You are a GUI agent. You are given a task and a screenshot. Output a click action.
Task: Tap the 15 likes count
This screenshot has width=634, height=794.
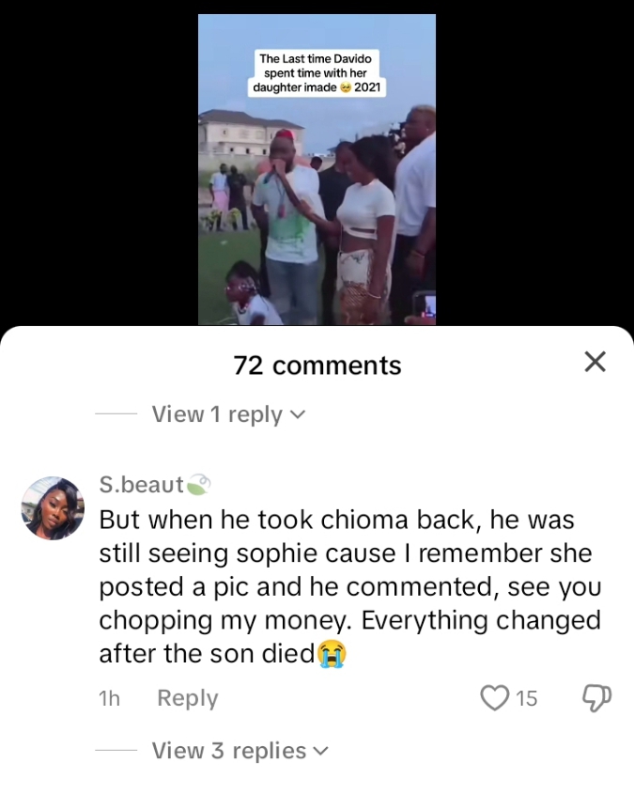(x=527, y=699)
